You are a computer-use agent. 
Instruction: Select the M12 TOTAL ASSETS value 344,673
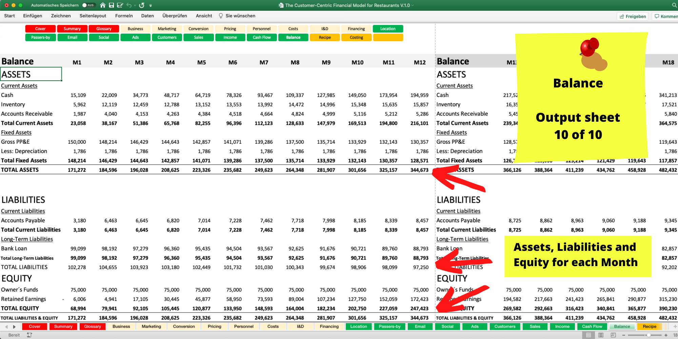(419, 170)
